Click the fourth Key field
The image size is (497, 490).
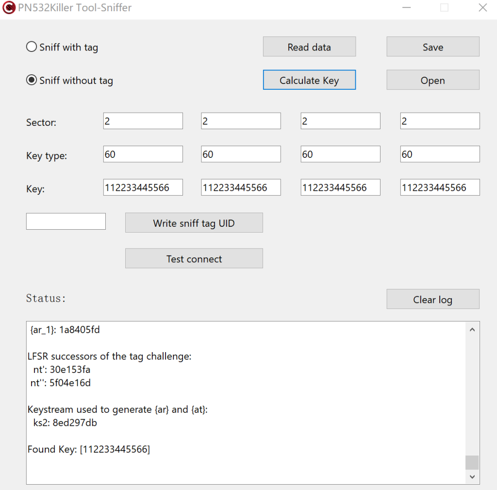click(x=439, y=187)
